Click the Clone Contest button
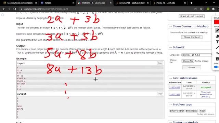The width and height of the screenshot is (219, 123). tap(192, 37)
